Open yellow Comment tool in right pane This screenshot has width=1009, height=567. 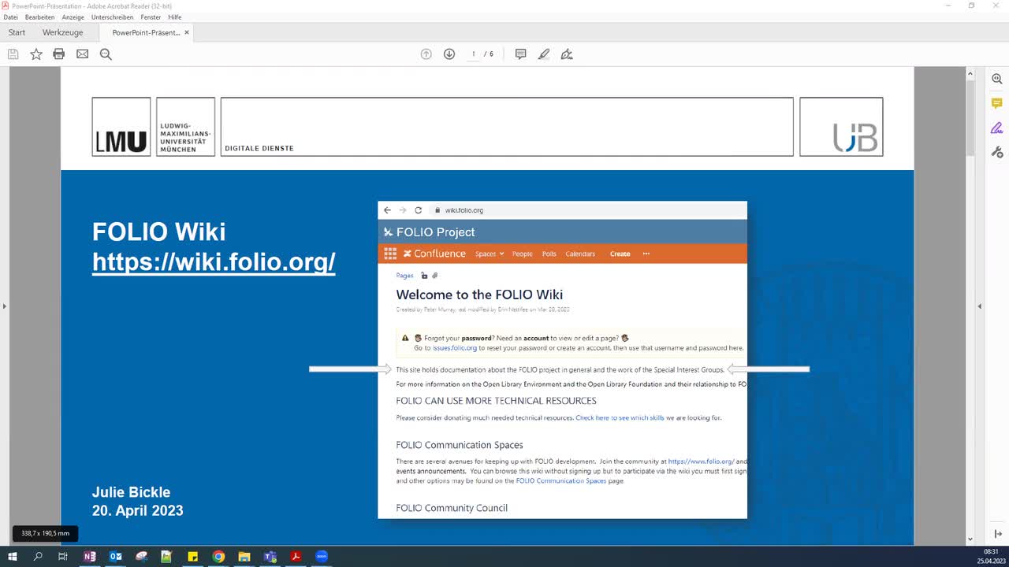pyautogui.click(x=997, y=103)
